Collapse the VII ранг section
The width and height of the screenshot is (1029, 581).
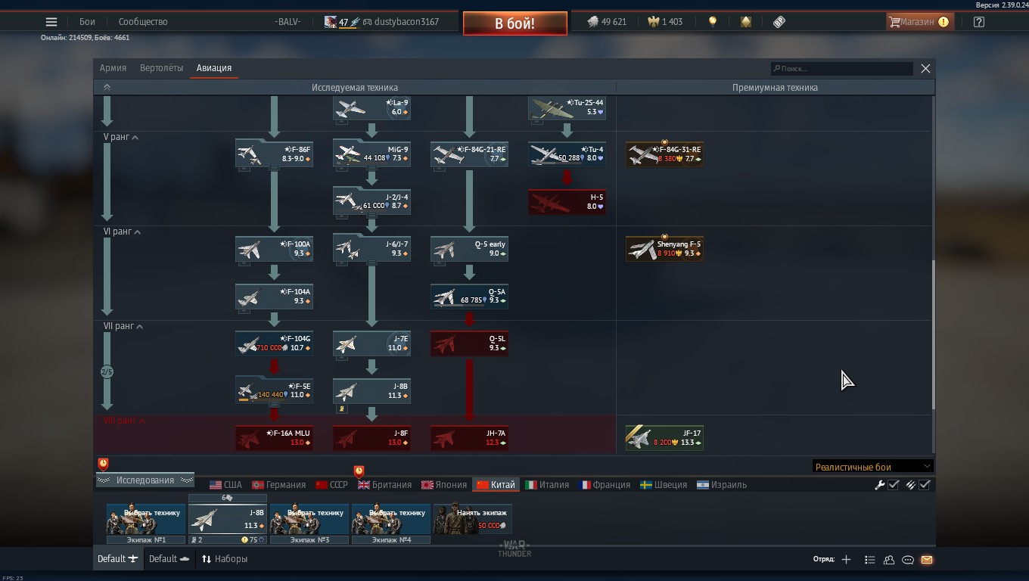123,326
